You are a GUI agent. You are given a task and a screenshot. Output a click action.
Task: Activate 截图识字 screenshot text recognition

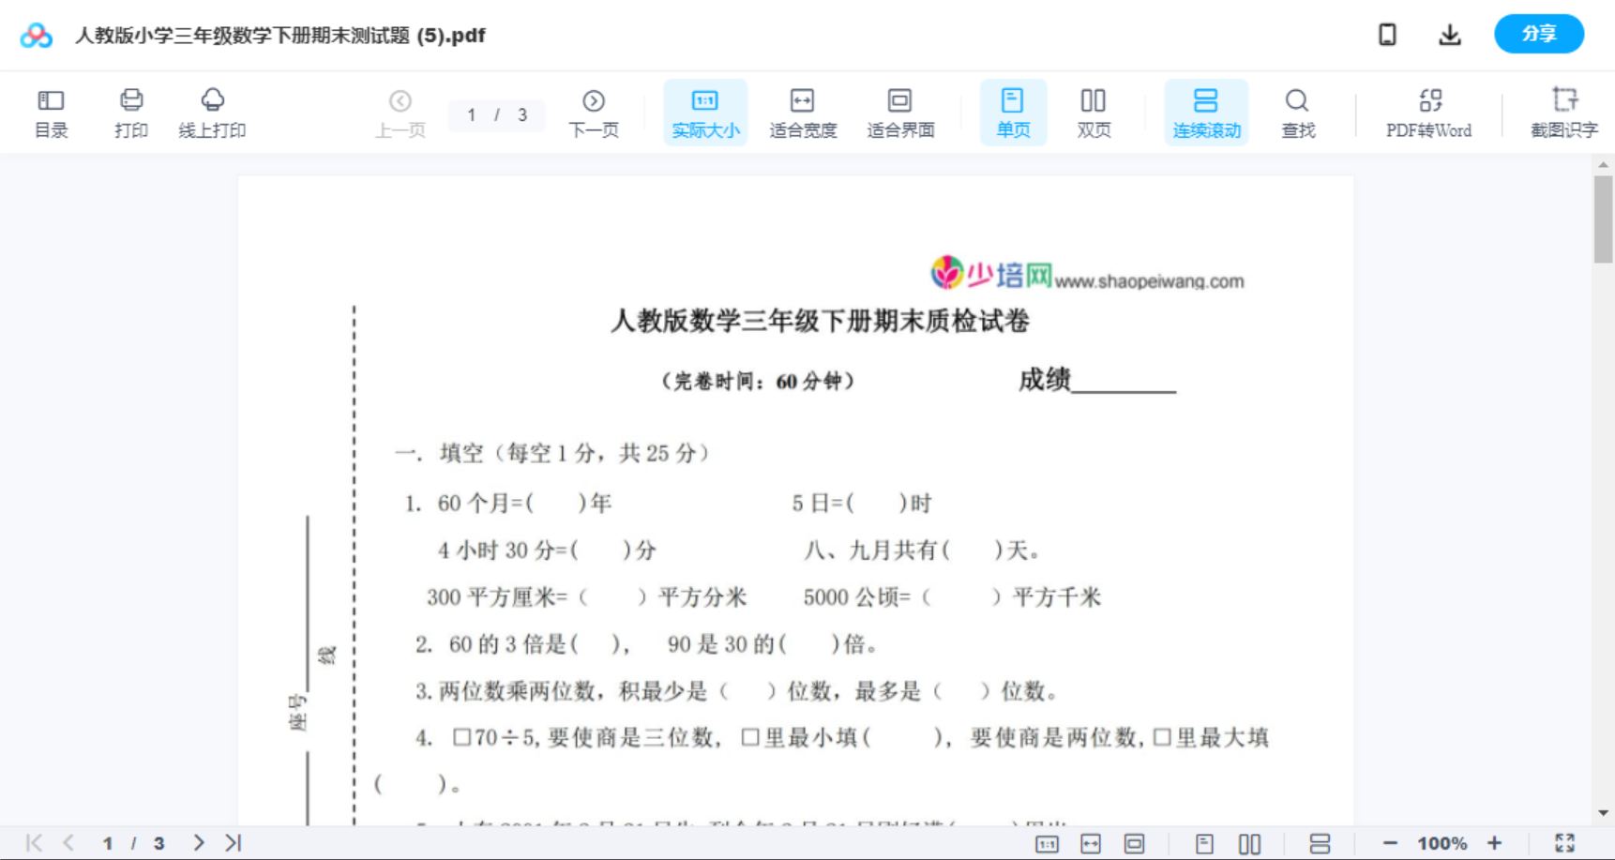coord(1563,112)
